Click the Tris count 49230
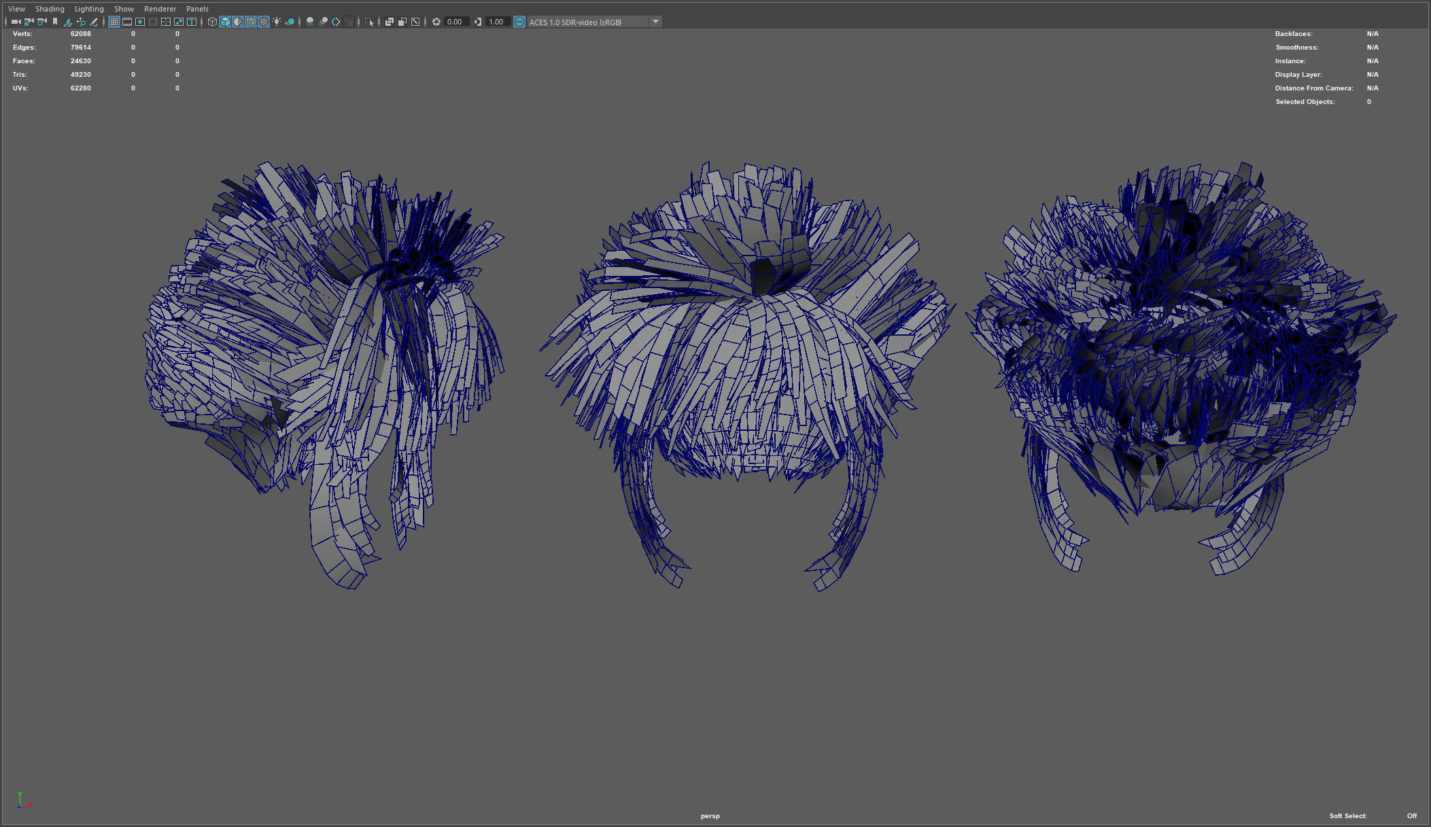This screenshot has height=827, width=1431. point(80,74)
